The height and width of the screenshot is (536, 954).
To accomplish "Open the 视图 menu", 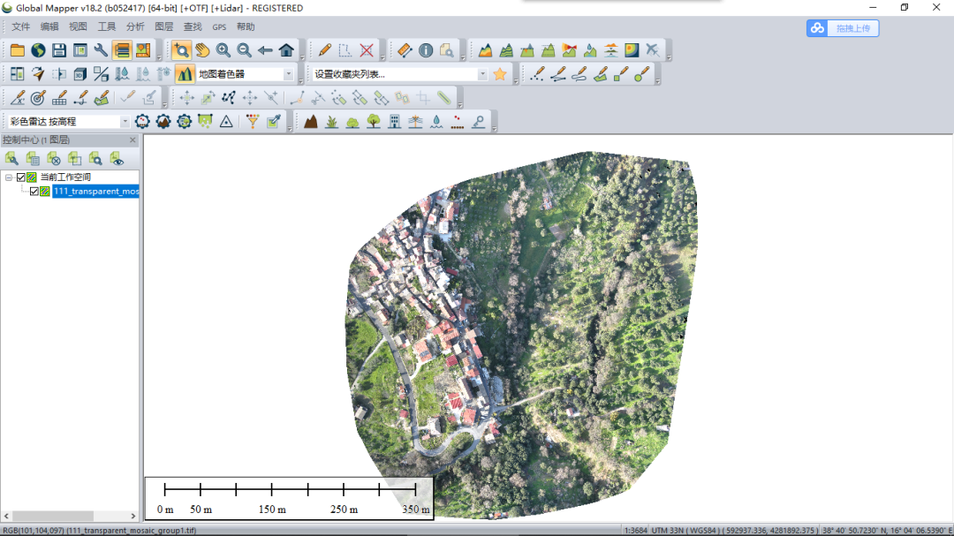I will pyautogui.click(x=78, y=26).
